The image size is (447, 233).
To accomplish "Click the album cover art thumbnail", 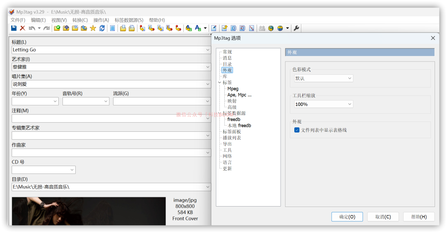I will tap(89, 211).
